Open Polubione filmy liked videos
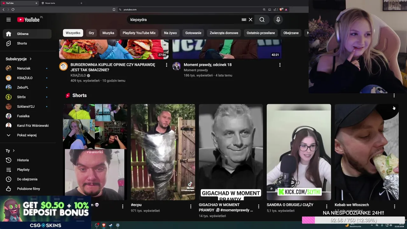The width and height of the screenshot is (407, 229). click(27, 189)
